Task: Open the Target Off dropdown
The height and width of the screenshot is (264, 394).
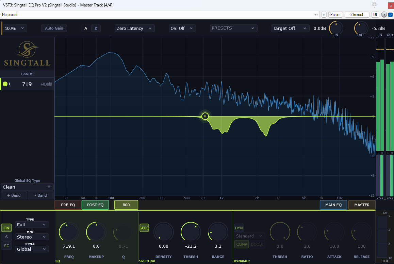Action: 290,28
